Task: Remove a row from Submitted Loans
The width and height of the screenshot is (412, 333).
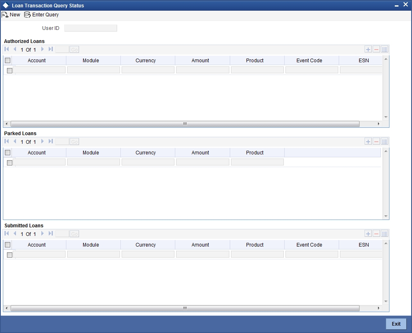Action: pyautogui.click(x=376, y=233)
